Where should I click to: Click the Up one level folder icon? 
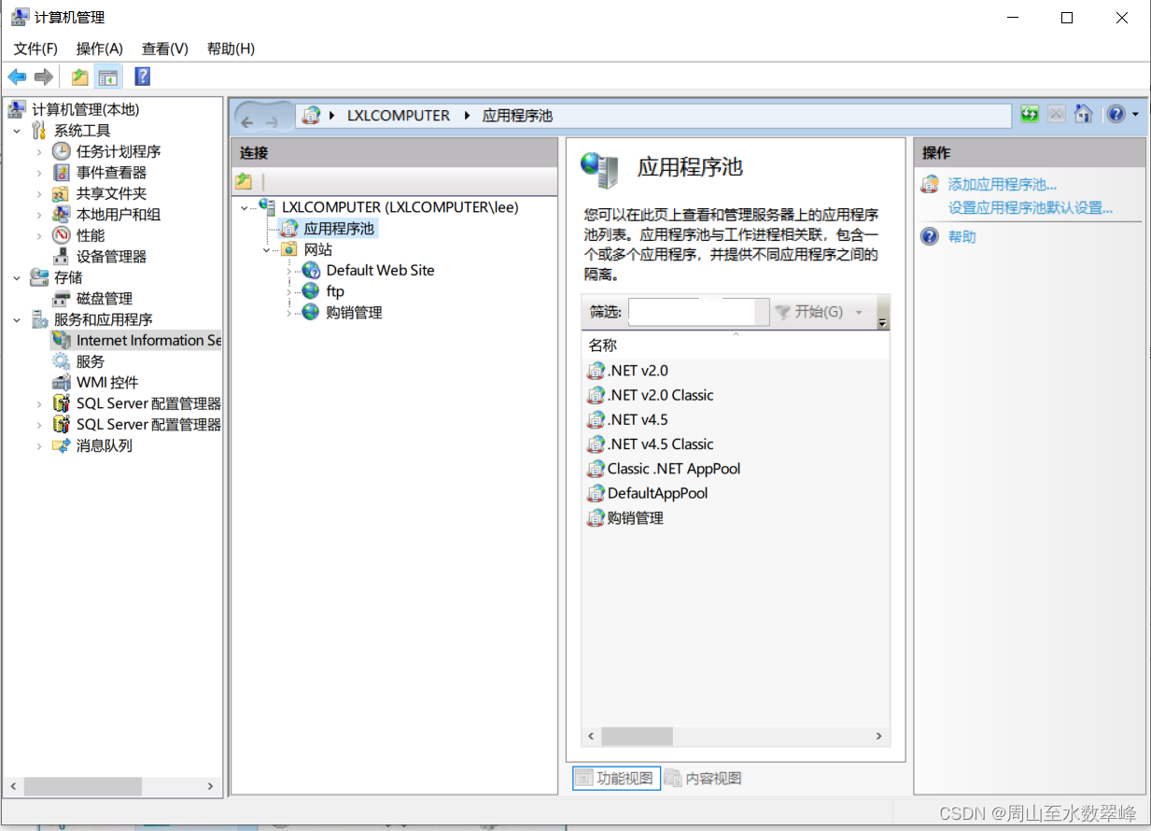click(x=80, y=77)
